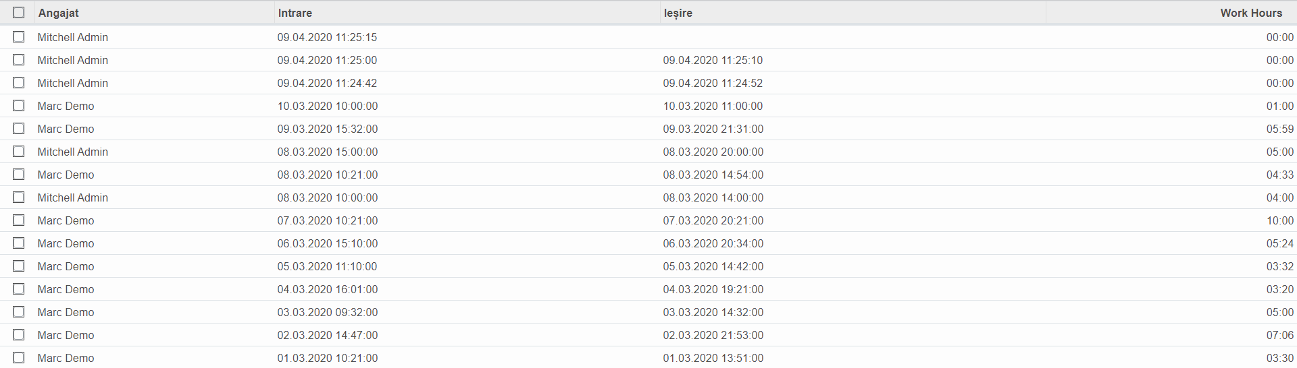Select checkbox for entry 05.03.2020 11:10:00
The height and width of the screenshot is (368, 1297).
pyautogui.click(x=18, y=266)
